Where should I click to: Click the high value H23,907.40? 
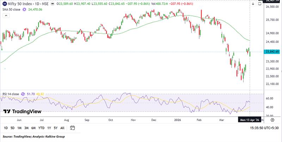coord(82,4)
